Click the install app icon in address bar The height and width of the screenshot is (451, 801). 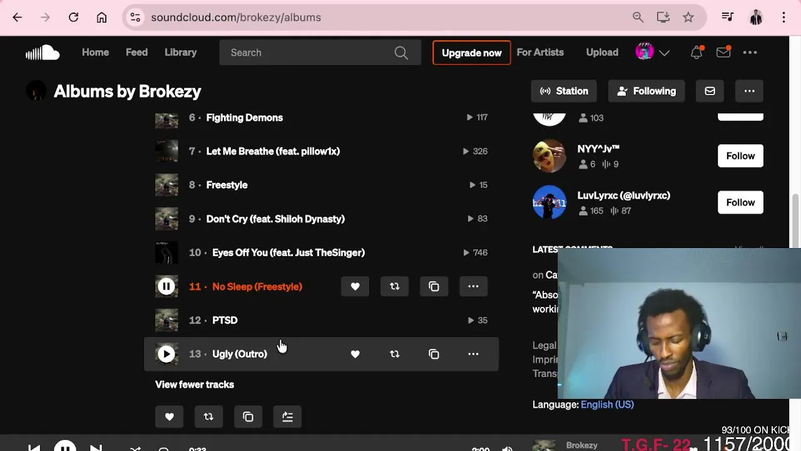pyautogui.click(x=663, y=18)
